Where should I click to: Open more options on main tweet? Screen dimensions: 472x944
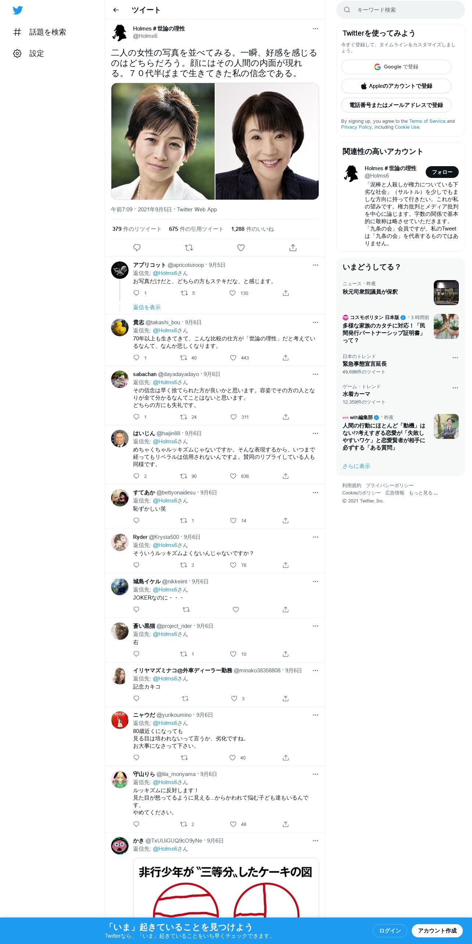point(315,29)
